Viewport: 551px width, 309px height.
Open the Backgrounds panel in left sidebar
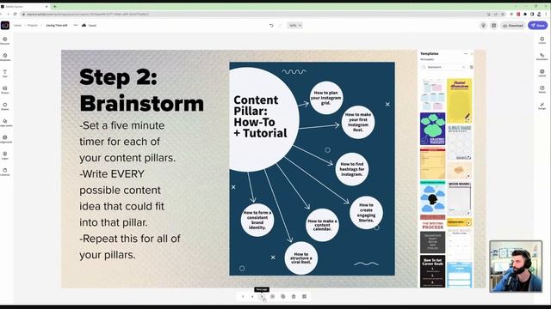click(5, 139)
